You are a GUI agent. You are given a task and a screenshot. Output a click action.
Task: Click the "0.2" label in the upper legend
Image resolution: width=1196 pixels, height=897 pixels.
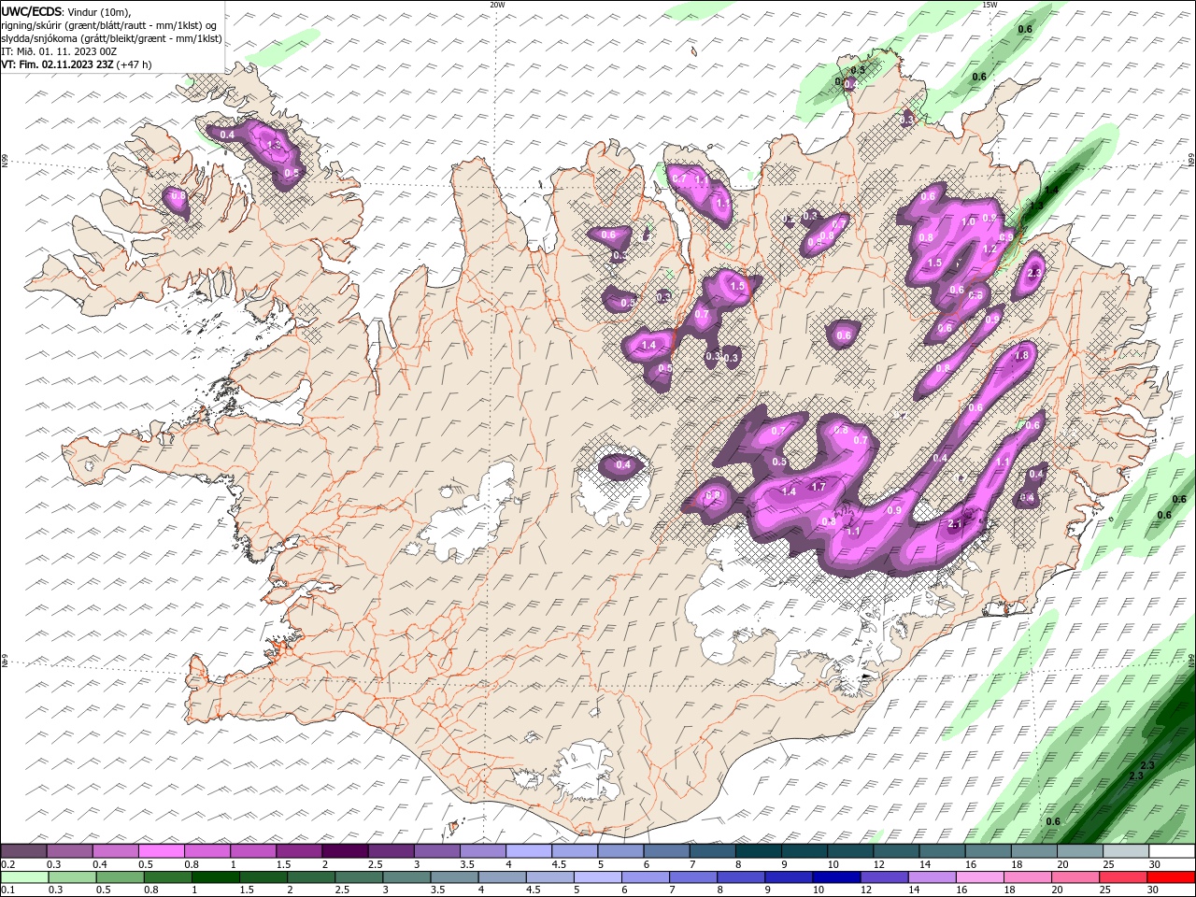(7, 864)
